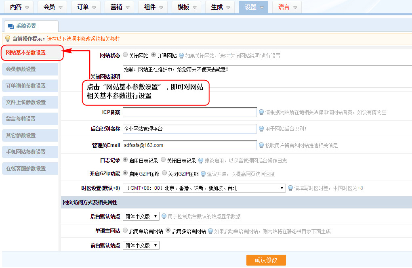The width and height of the screenshot is (412, 268).
Task: Select 关闭GZIP压缩 radio button
Action: 164,173
